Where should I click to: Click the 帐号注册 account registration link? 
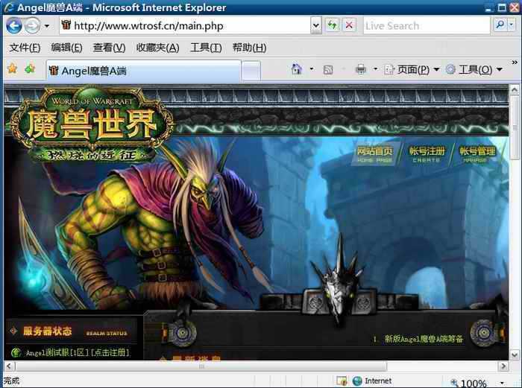tap(427, 153)
